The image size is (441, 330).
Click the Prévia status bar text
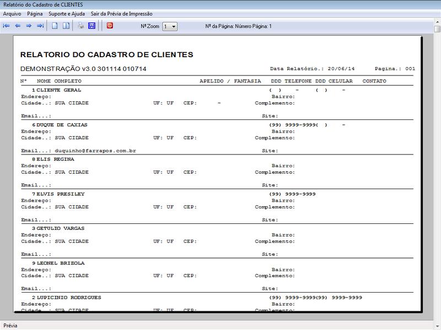[10, 326]
